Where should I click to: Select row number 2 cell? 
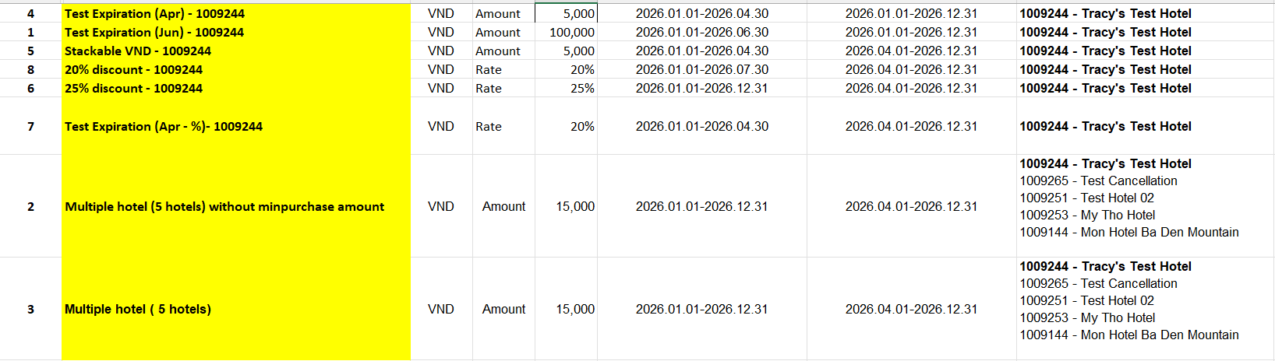[31, 207]
